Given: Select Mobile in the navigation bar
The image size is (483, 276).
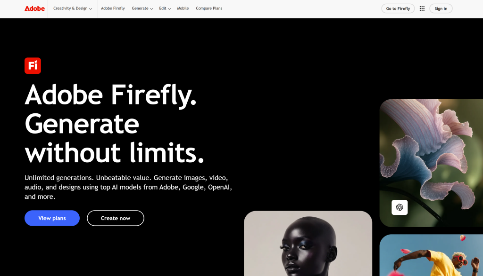Looking at the screenshot, I should coord(183,8).
